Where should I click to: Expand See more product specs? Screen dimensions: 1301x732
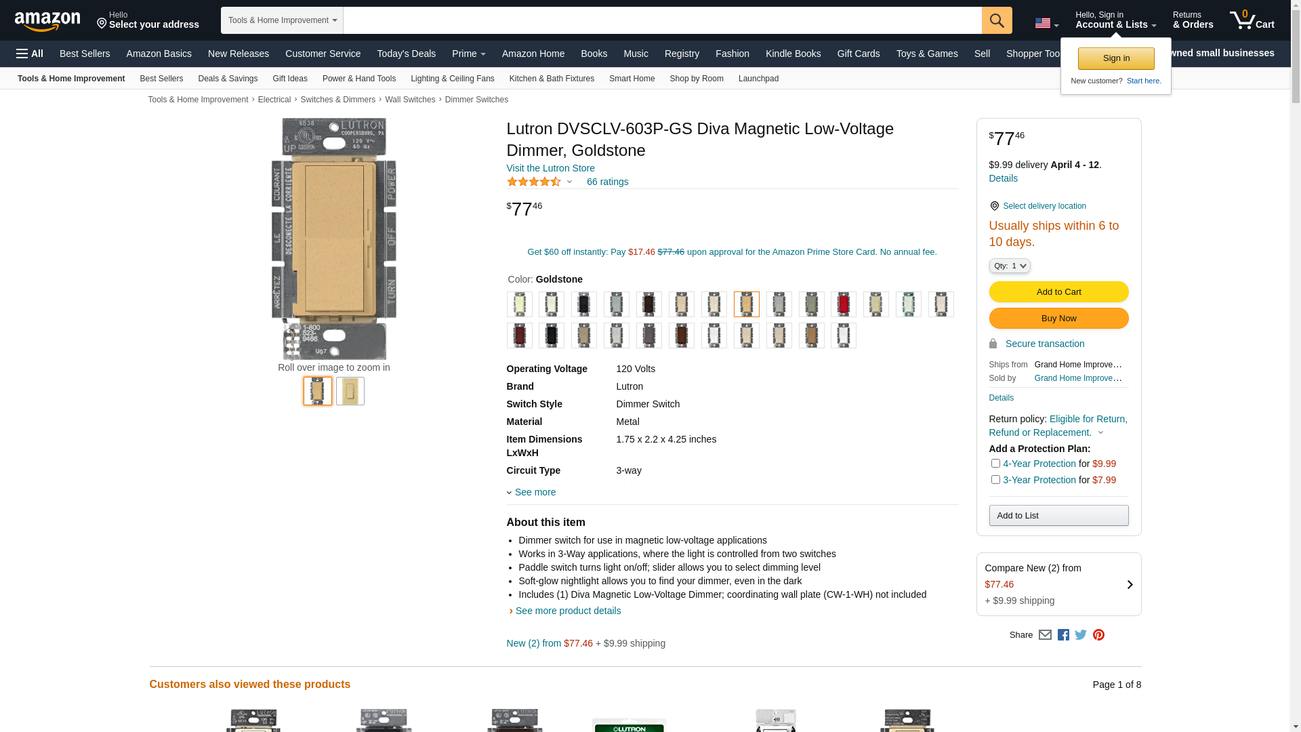535,492
